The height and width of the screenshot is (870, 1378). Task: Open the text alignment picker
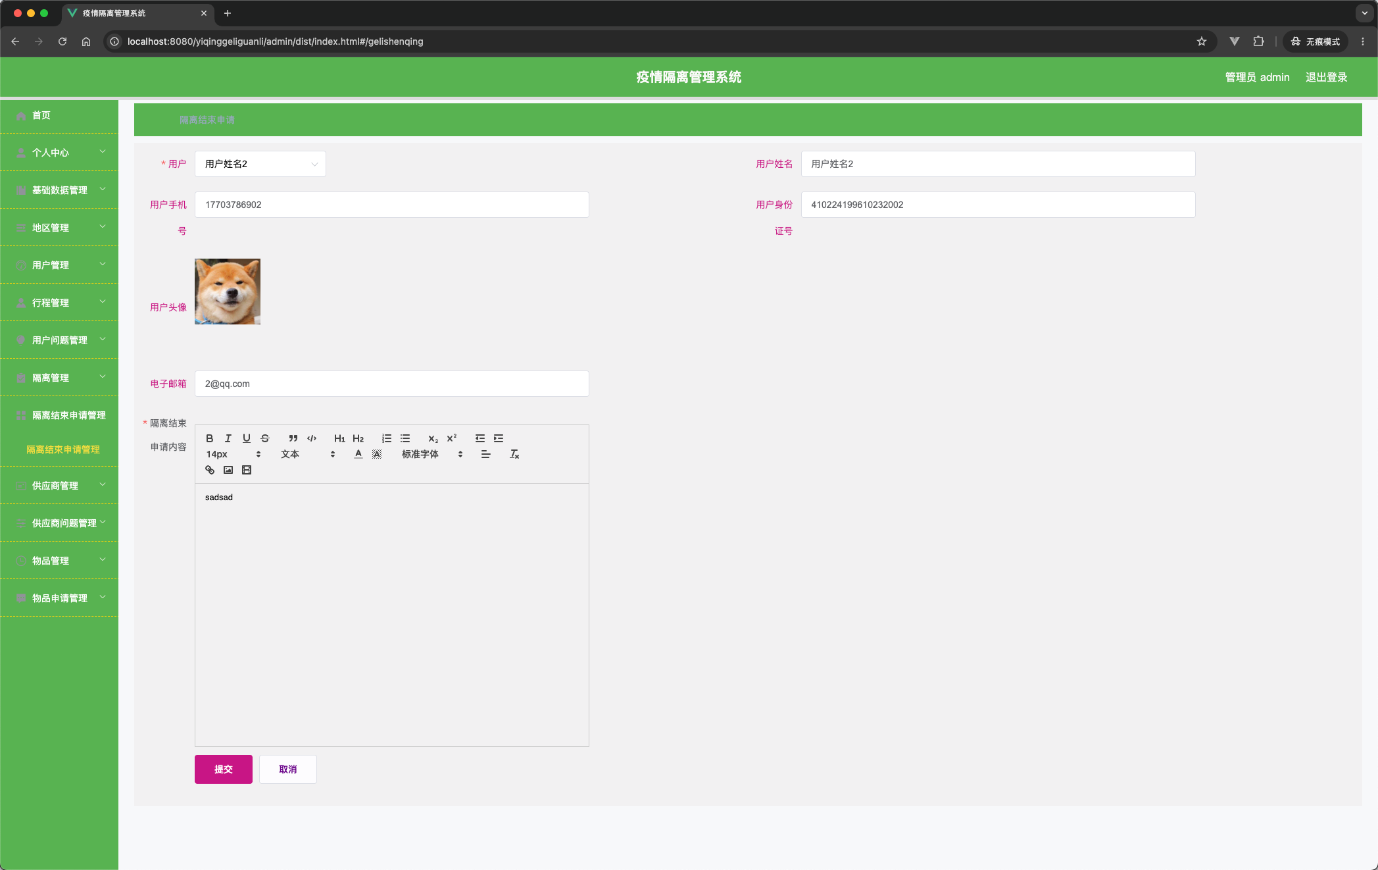(485, 454)
